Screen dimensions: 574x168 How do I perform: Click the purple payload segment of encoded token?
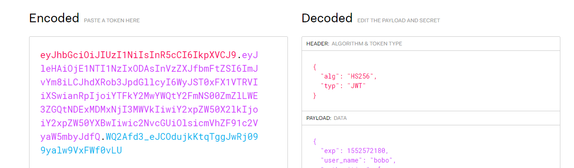pos(149,96)
